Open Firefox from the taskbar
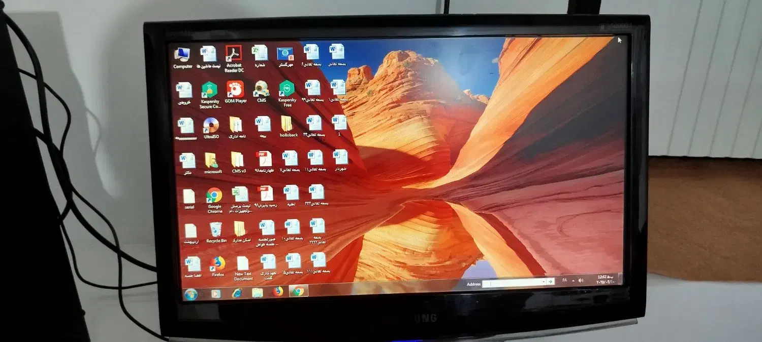Screen dimensions: 762x342 [278, 291]
